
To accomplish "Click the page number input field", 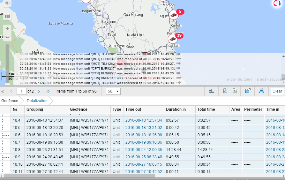I will point(21,91).
